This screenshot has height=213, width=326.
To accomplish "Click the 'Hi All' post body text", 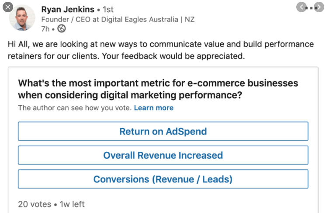I will (x=161, y=50).
